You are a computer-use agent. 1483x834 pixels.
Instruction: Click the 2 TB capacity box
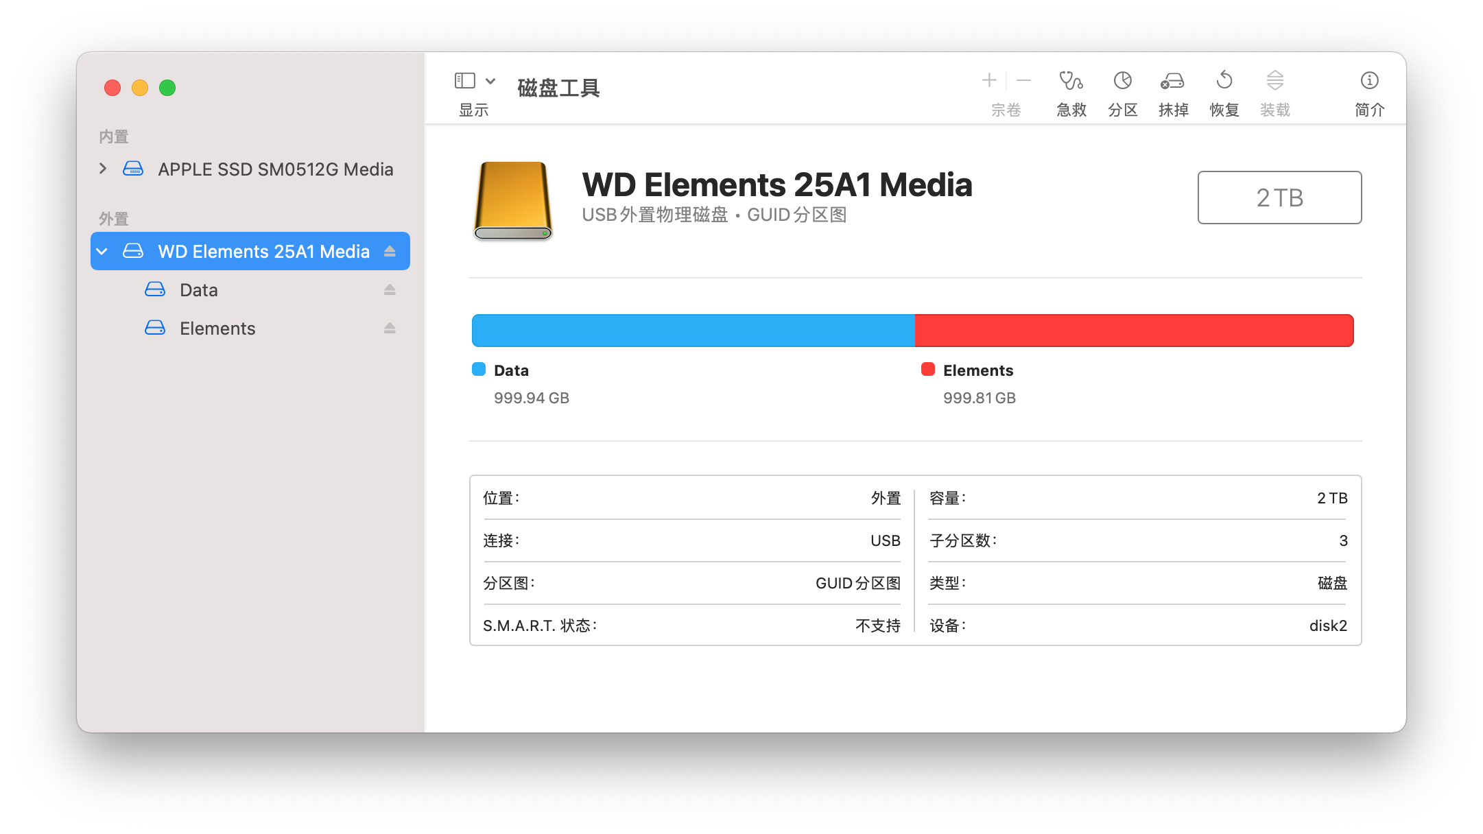click(x=1279, y=198)
